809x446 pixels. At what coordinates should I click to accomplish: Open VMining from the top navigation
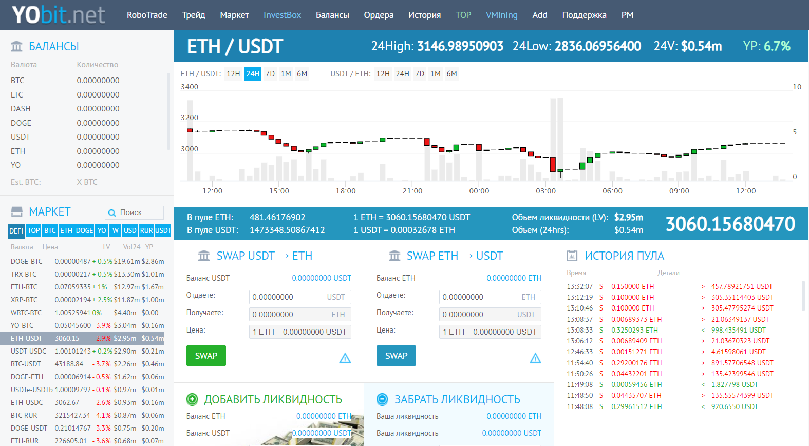(x=502, y=15)
